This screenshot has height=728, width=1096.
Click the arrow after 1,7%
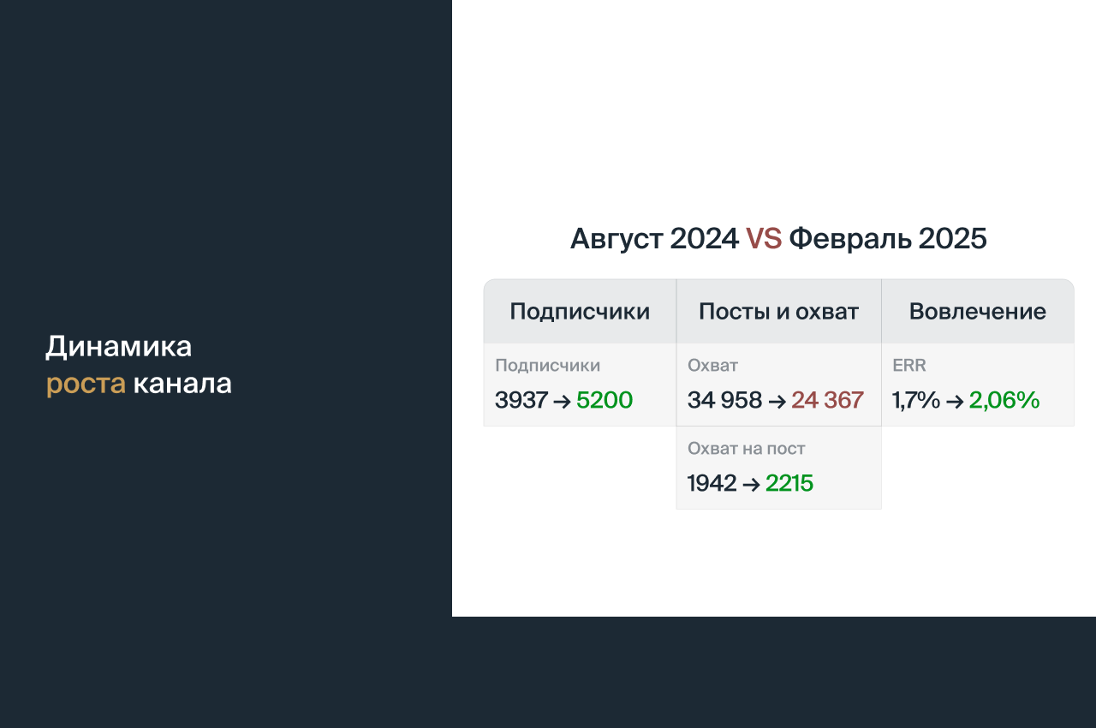[x=955, y=400]
